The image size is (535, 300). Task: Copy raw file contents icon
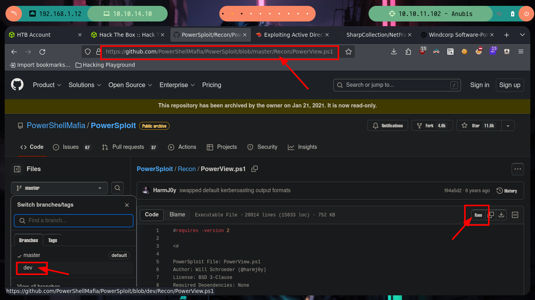tap(491, 215)
